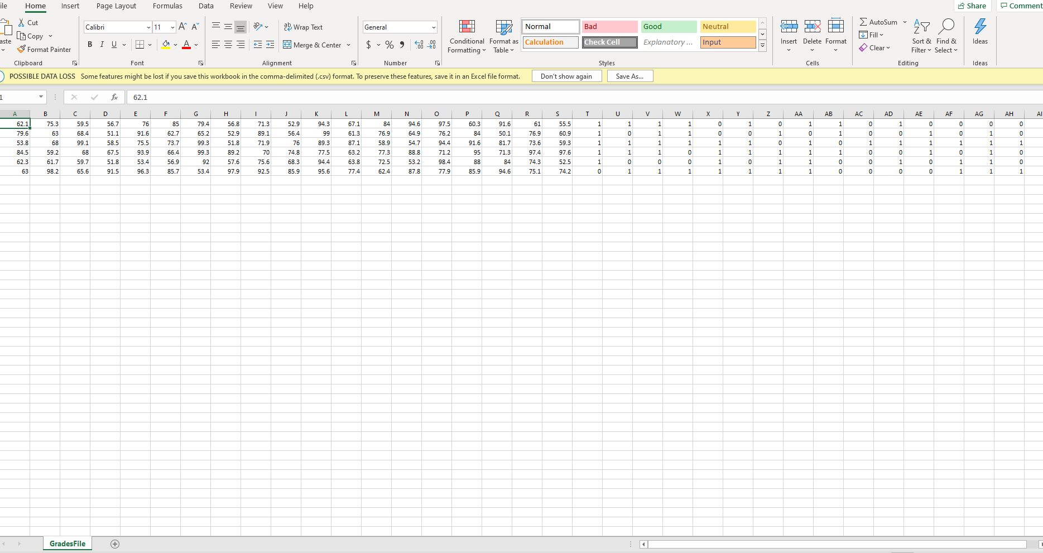Switch to the Formulas tab

tap(167, 6)
